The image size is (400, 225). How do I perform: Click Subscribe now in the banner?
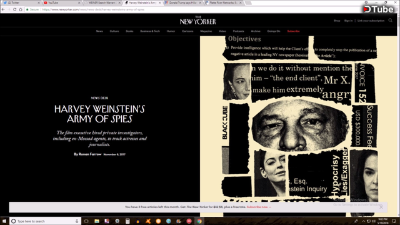(259, 207)
